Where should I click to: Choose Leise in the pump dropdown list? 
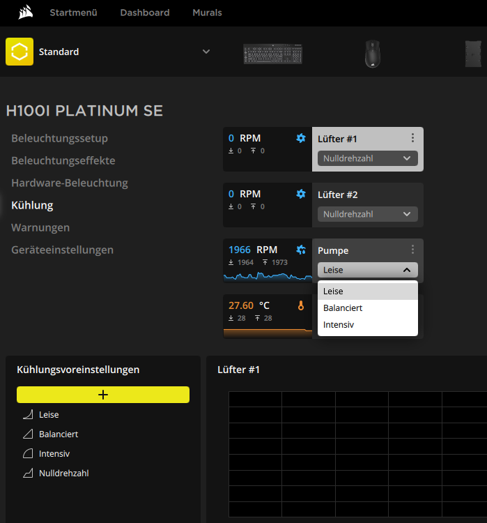pos(368,291)
